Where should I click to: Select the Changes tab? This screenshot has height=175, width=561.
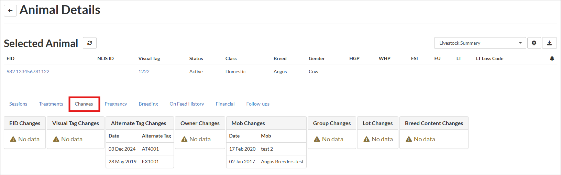click(x=84, y=104)
